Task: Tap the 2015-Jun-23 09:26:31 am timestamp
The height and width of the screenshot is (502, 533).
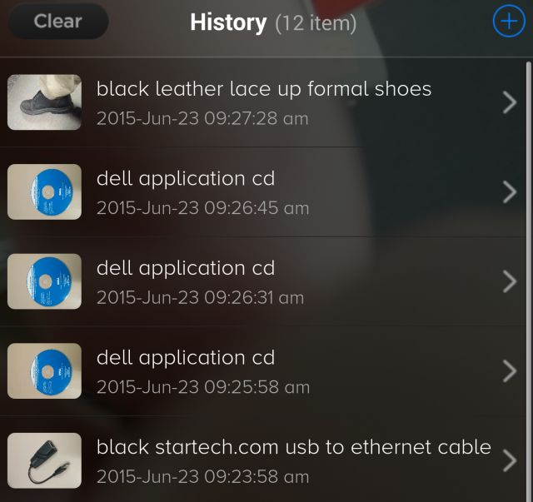Action: click(x=200, y=297)
